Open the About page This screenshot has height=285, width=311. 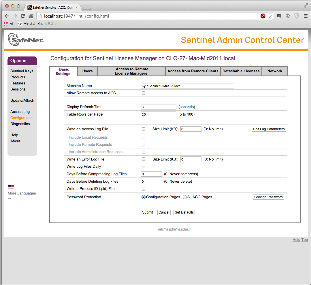click(15, 141)
